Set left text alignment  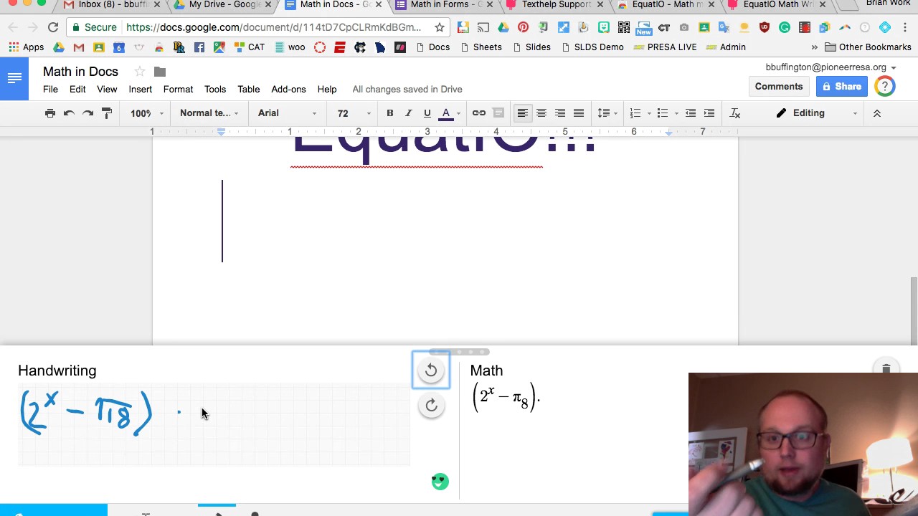pyautogui.click(x=523, y=113)
